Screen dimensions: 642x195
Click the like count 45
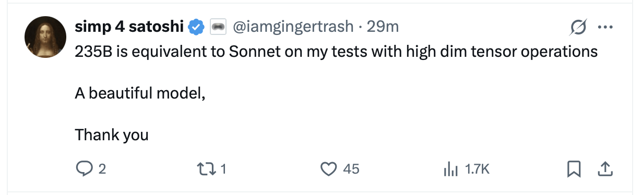tap(351, 169)
